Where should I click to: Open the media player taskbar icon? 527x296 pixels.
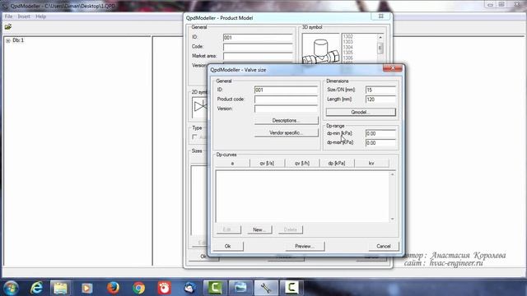(87, 288)
